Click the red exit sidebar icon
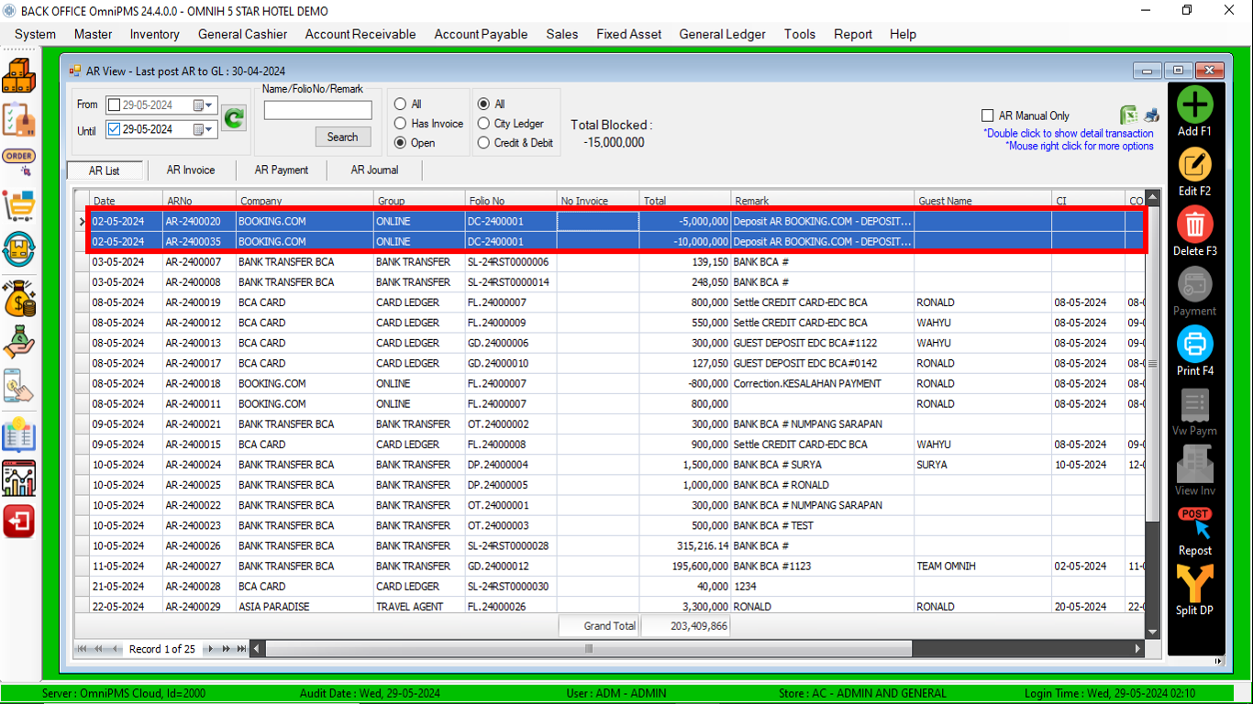 18,522
